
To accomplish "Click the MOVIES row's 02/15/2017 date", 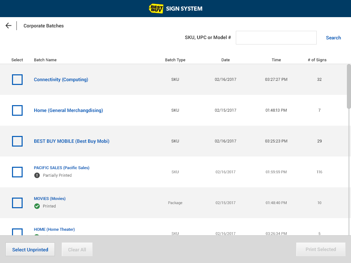I will [226, 203].
